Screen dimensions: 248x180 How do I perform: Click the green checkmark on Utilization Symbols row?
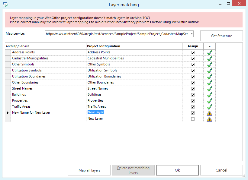pyautogui.click(x=209, y=70)
